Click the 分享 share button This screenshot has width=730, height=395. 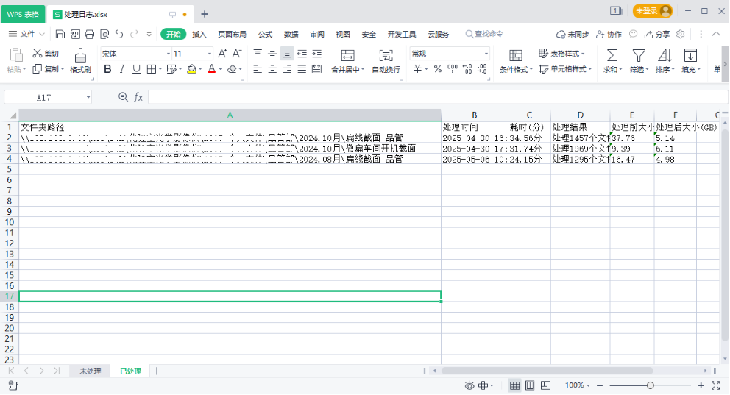[657, 34]
